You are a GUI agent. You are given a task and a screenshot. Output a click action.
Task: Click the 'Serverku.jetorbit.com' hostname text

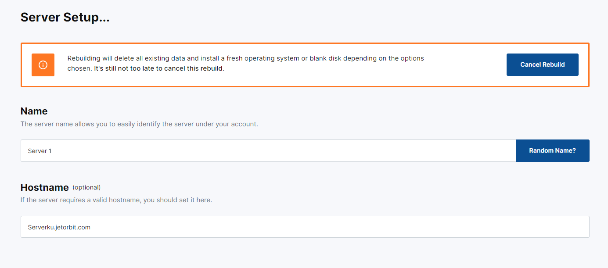[x=59, y=227]
